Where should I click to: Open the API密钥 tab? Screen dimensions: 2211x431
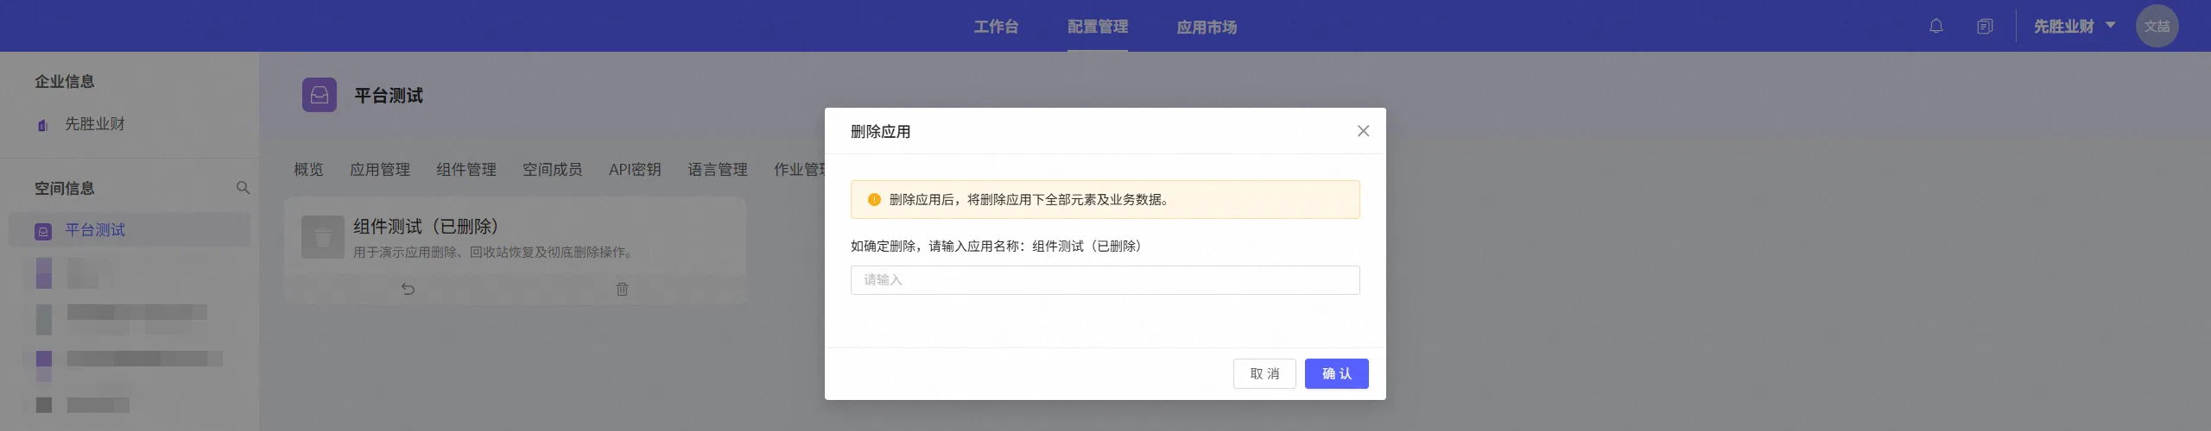pos(635,169)
